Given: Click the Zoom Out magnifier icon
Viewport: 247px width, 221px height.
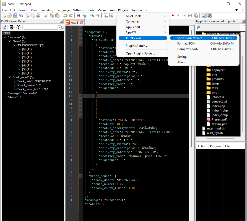Looking at the screenshot, I should click(x=98, y=15).
